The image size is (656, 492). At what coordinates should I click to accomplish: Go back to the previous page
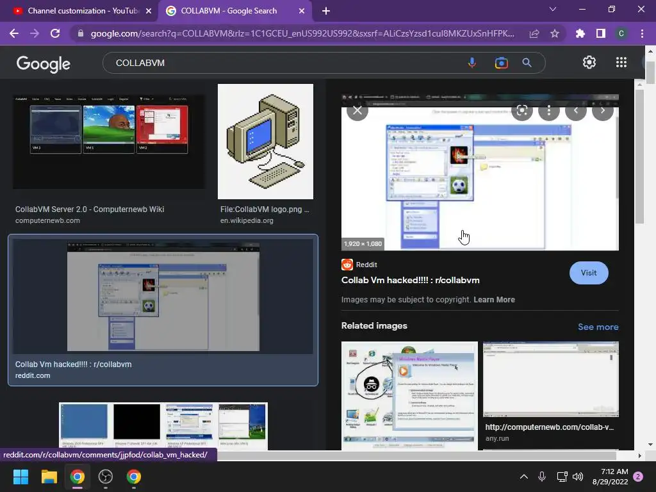click(x=14, y=33)
